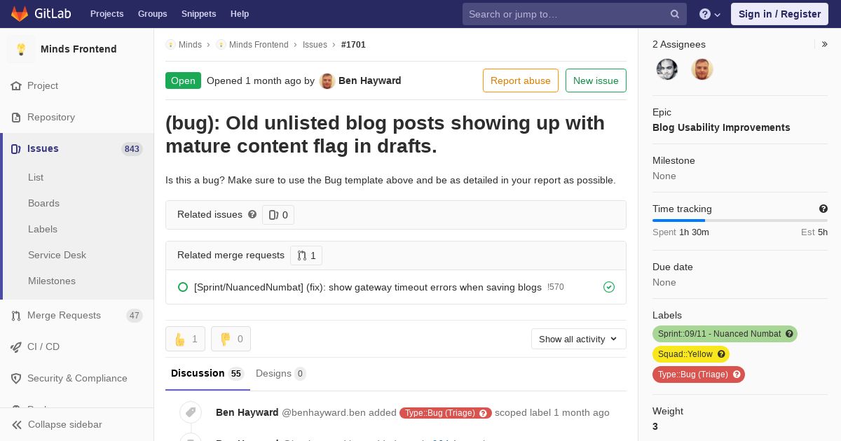Click the time tracking progress bar
This screenshot has width=841, height=441.
(740, 220)
